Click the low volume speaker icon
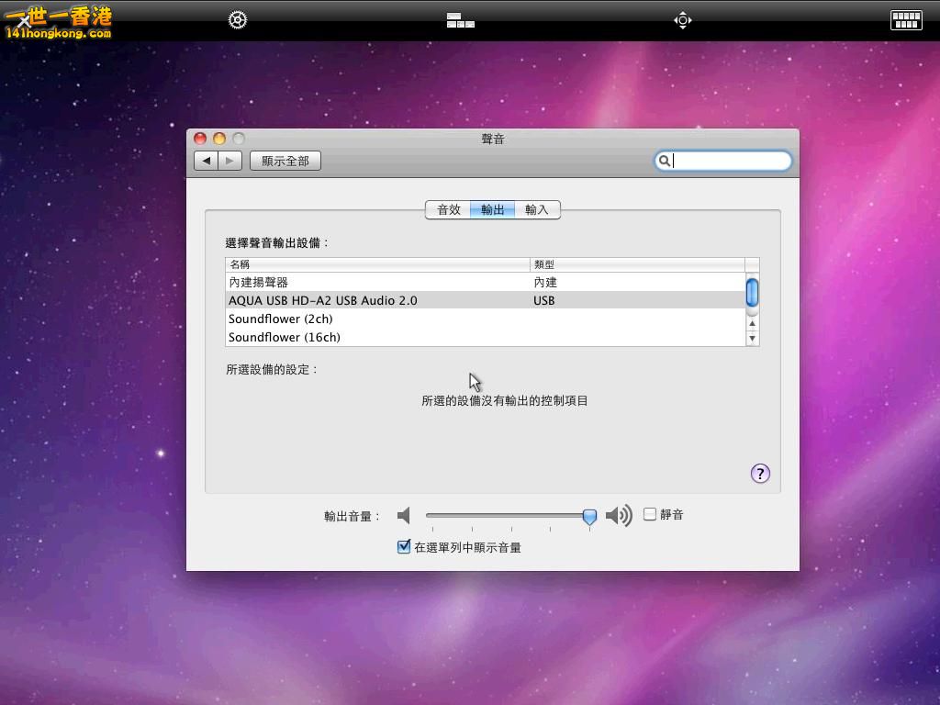Image resolution: width=940 pixels, height=705 pixels. point(404,516)
